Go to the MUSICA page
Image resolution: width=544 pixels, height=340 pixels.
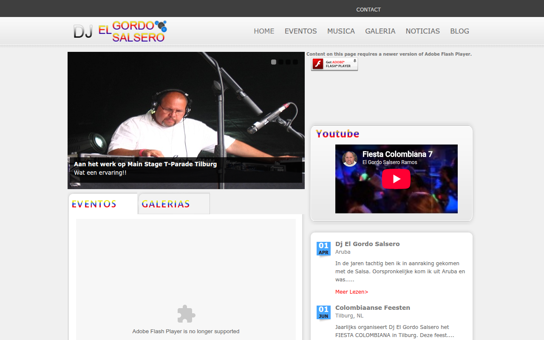(341, 31)
